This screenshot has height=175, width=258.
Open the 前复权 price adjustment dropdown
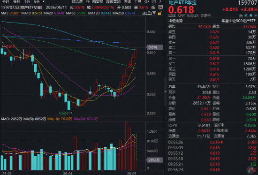(x=98, y=2)
